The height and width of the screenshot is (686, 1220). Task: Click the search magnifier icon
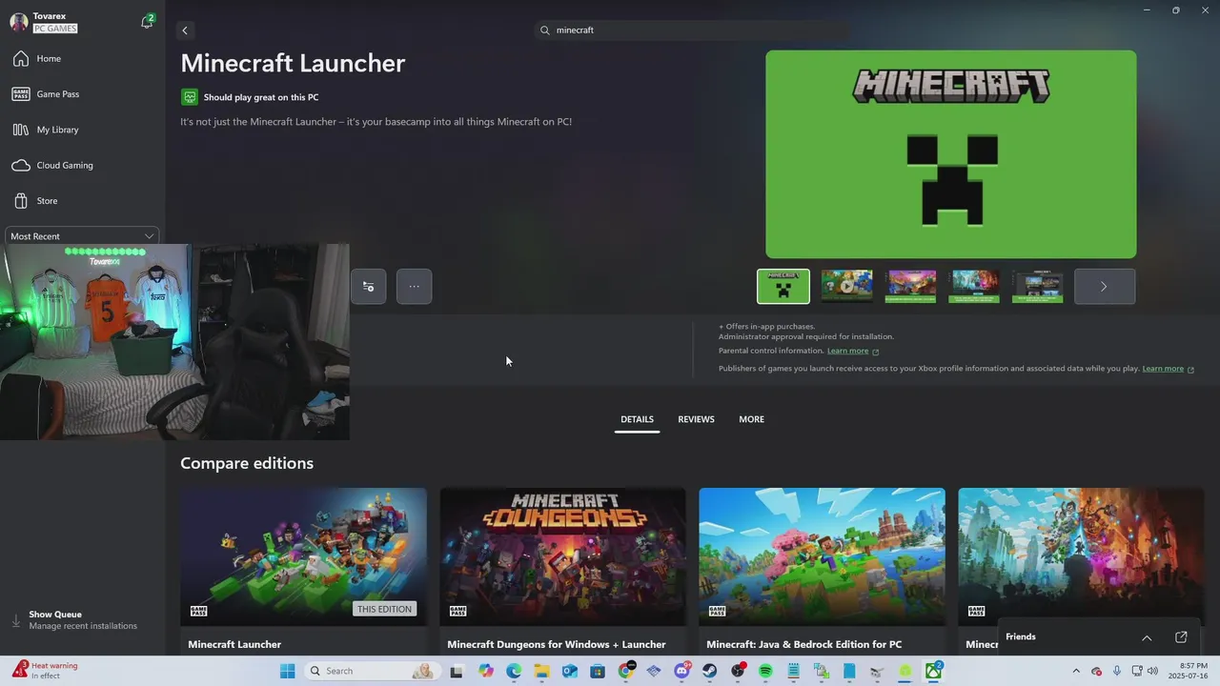point(545,30)
